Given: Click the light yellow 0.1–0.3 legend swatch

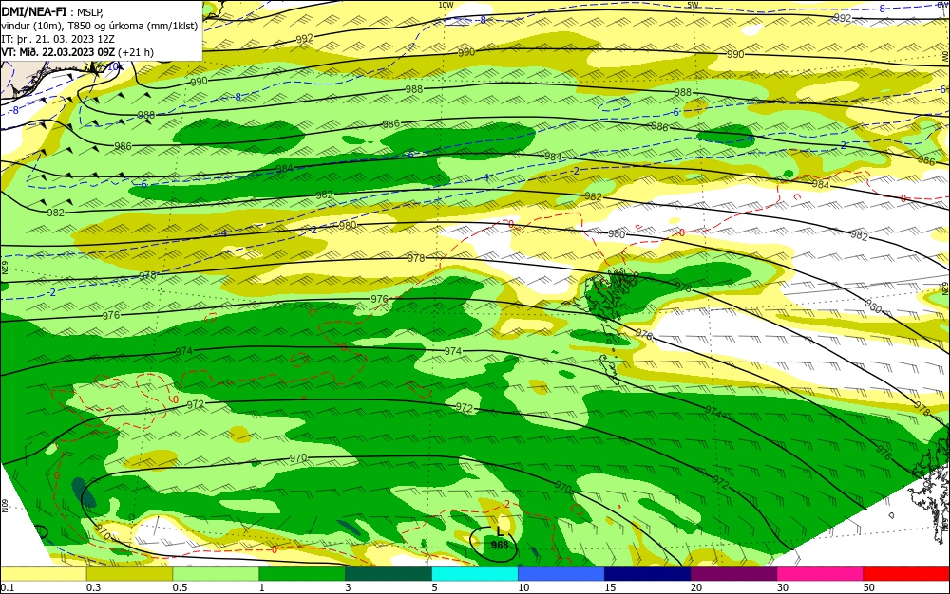Looking at the screenshot, I should tap(43, 574).
